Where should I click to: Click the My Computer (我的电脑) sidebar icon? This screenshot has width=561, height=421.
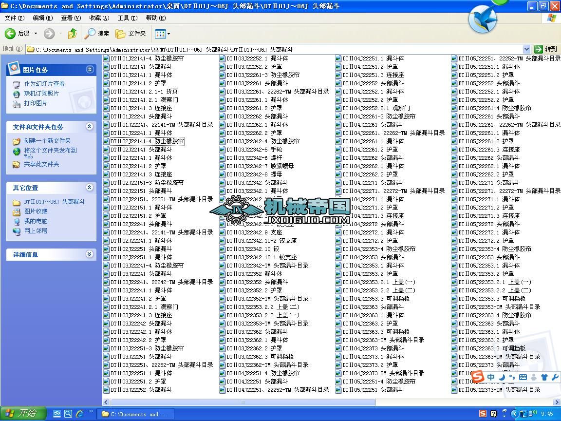click(x=17, y=221)
